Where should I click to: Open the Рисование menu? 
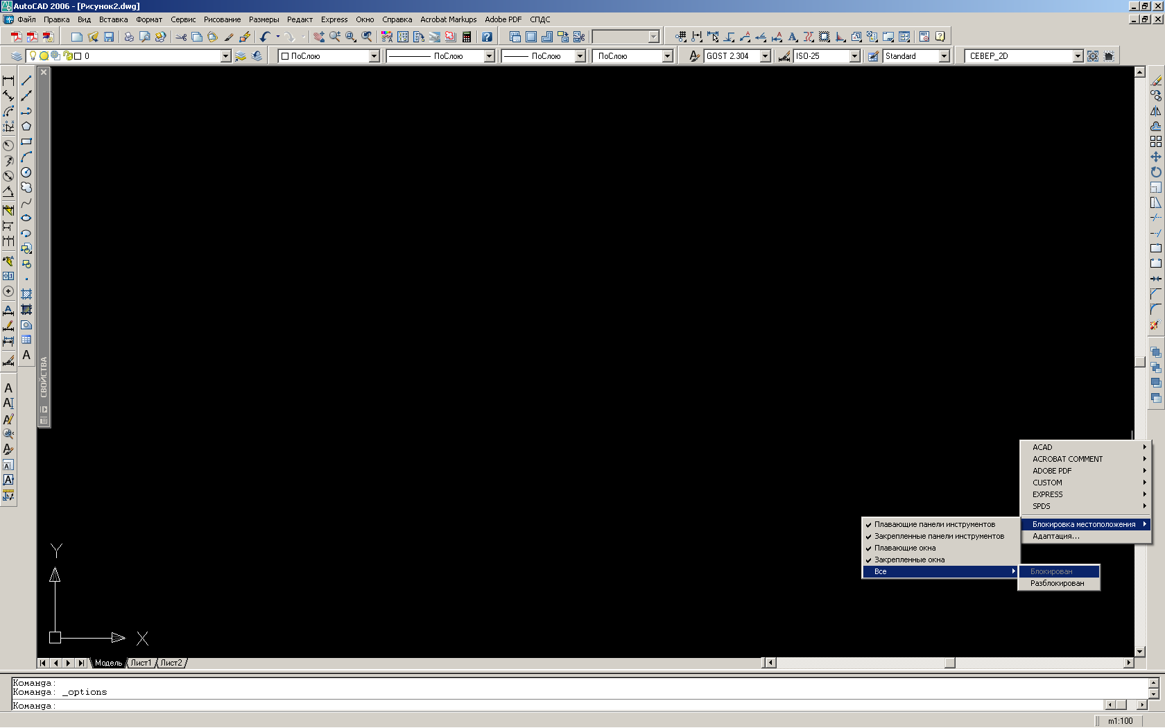222,19
